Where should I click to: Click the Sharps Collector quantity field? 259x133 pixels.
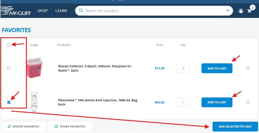(183, 68)
